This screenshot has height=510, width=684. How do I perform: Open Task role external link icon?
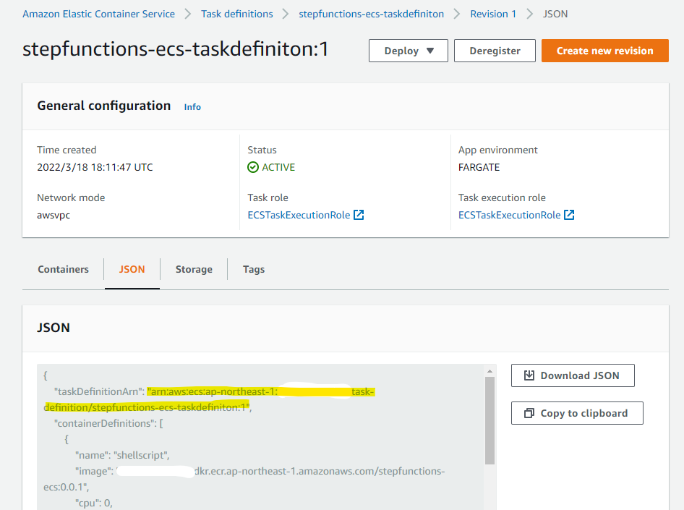[357, 214]
